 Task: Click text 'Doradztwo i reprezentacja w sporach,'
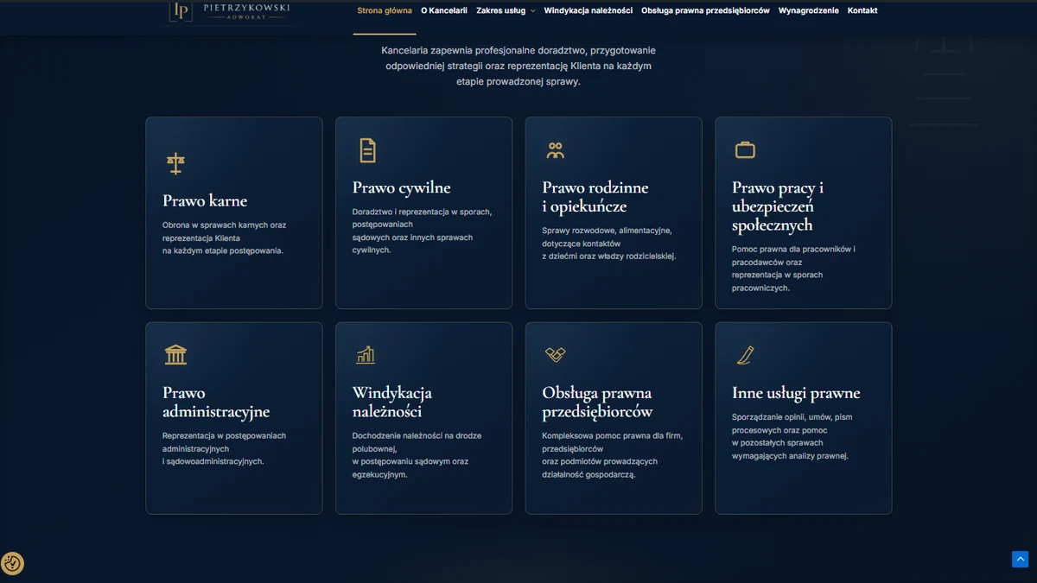(422, 212)
